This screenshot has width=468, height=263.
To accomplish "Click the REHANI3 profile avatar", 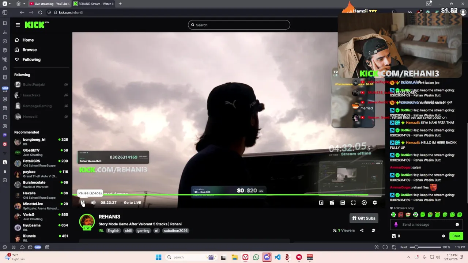I will click(x=87, y=222).
